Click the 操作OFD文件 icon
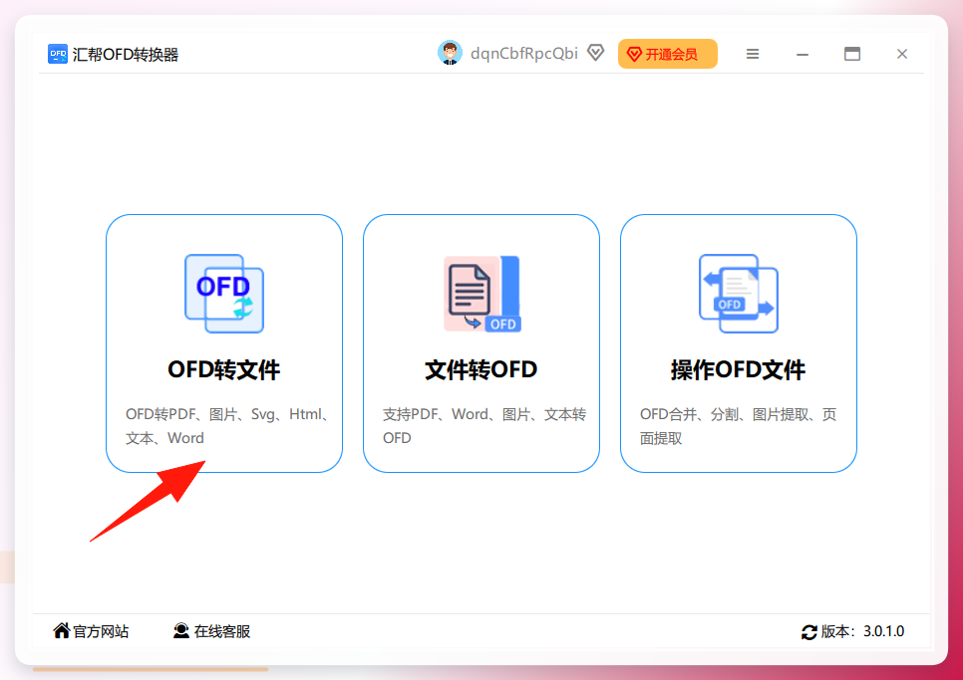 (739, 294)
